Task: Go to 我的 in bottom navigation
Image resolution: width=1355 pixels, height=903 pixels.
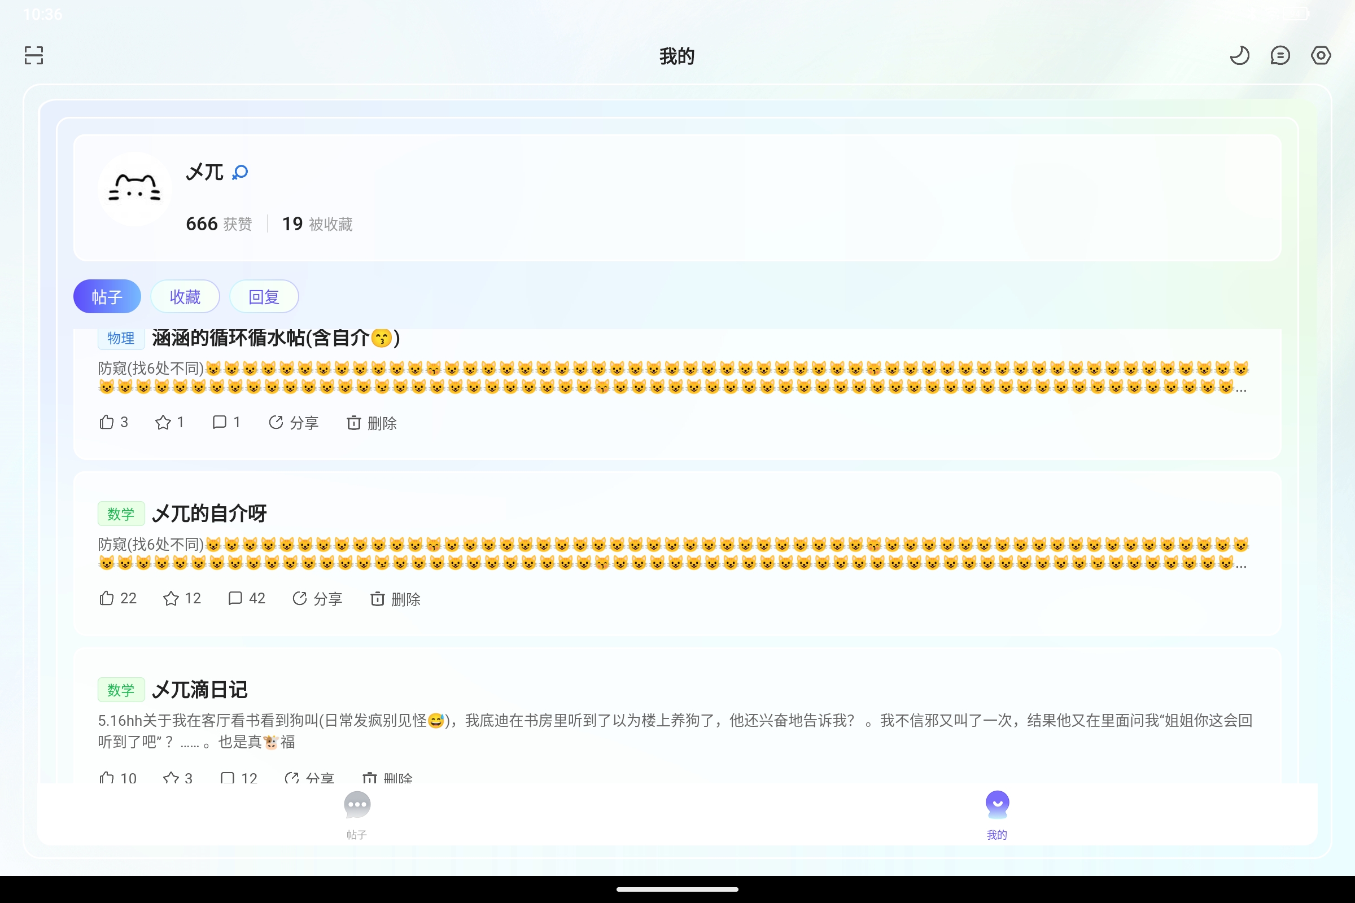Action: (x=997, y=816)
